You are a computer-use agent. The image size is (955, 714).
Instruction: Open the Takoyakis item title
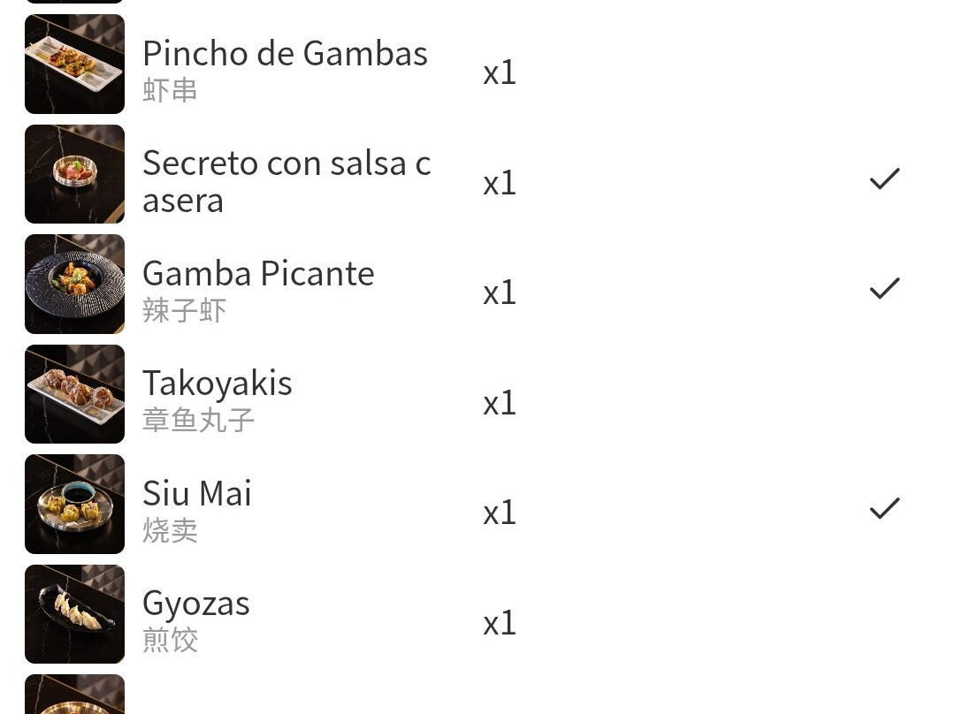218,384
